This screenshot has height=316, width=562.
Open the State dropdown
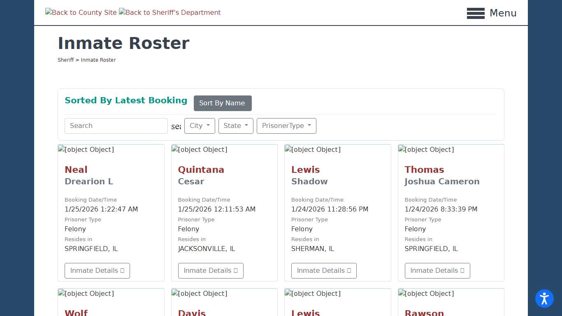tap(236, 126)
